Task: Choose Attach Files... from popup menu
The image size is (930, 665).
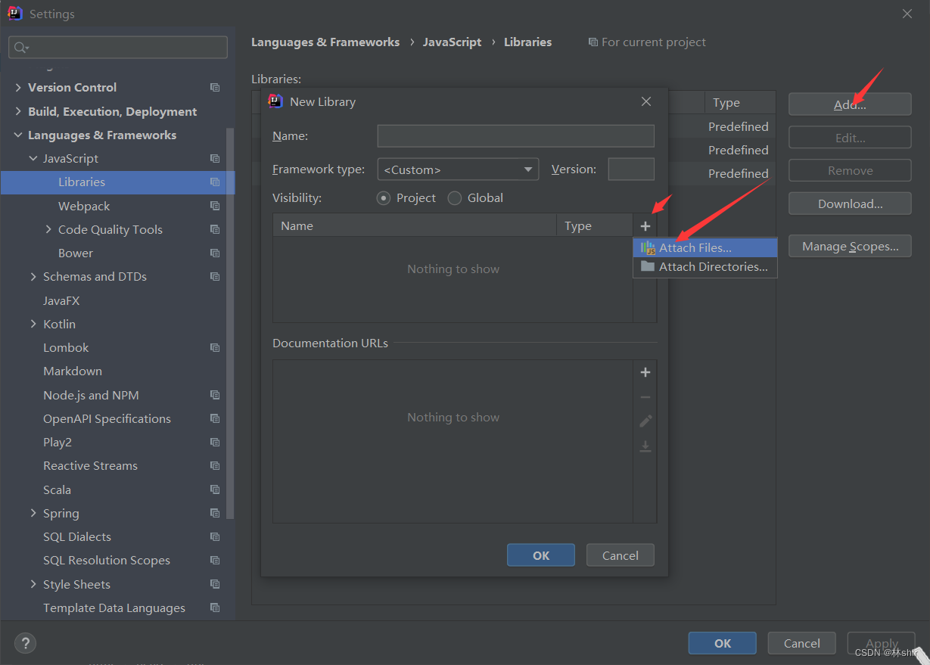Action: click(x=705, y=247)
